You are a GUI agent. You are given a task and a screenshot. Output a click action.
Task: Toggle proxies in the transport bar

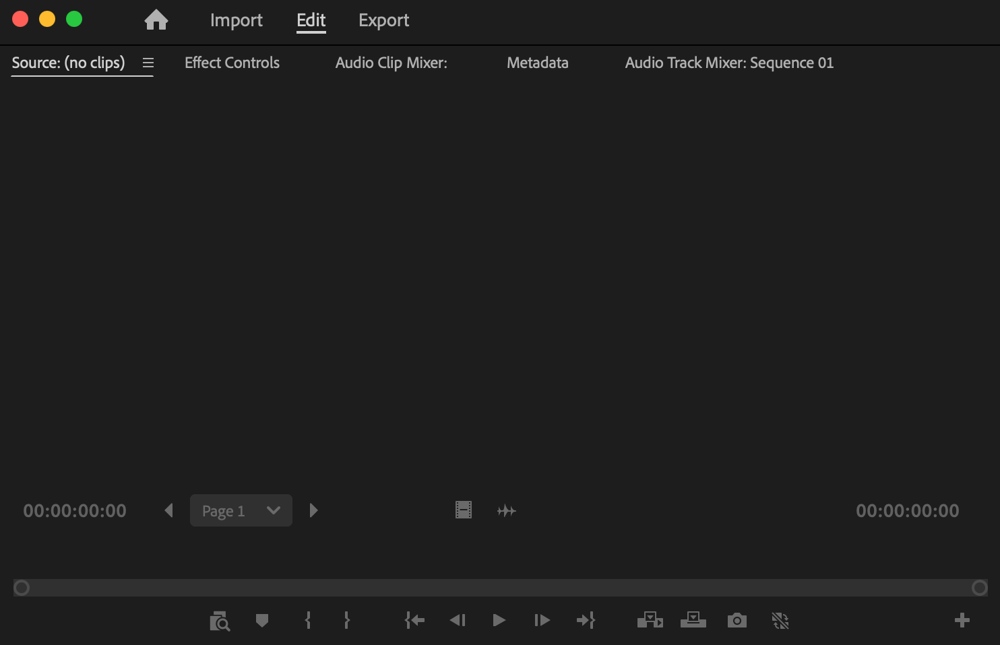coord(780,620)
